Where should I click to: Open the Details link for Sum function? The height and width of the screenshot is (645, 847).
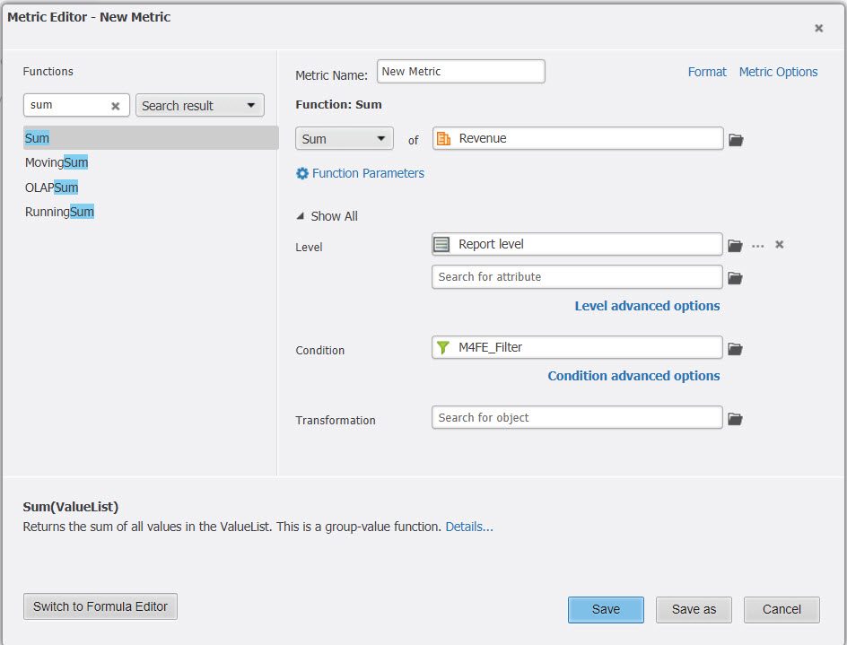(x=468, y=527)
